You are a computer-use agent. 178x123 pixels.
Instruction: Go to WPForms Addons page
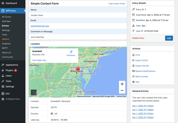(x=5, y=39)
